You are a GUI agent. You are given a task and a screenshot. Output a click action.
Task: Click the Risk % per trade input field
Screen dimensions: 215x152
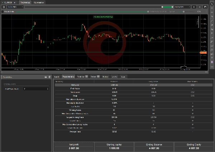coord(35,89)
